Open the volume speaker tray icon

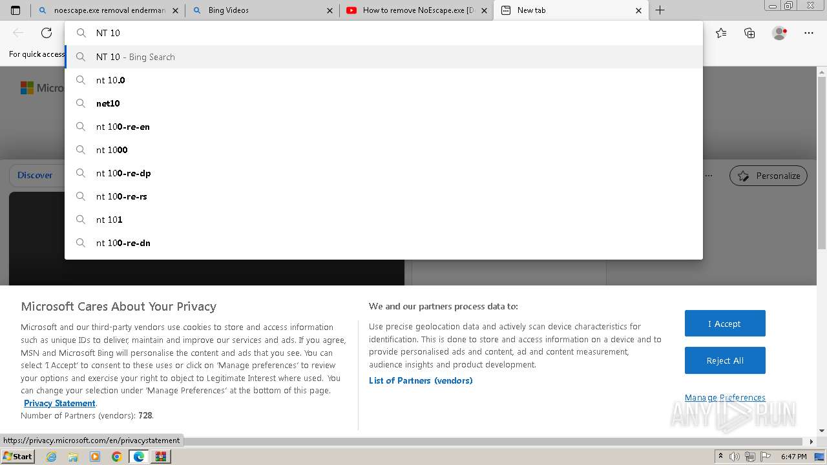[735, 457]
